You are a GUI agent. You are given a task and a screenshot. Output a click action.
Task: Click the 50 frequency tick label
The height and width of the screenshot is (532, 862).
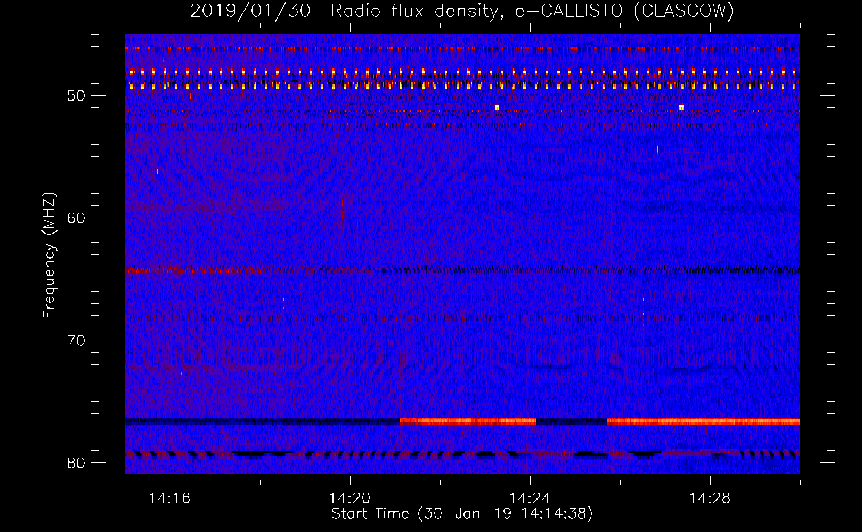tap(76, 96)
